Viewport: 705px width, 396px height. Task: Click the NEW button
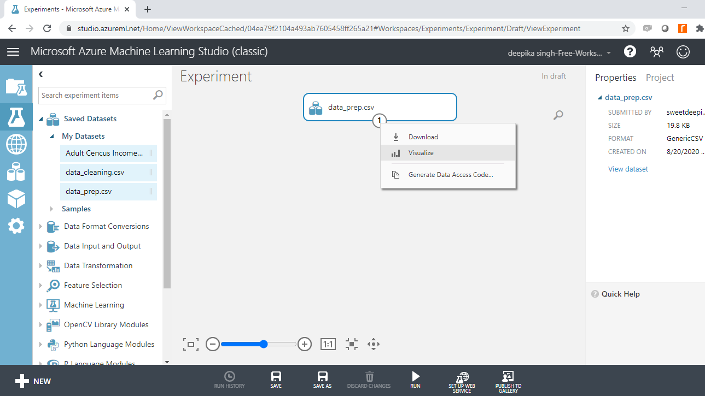[x=33, y=381]
